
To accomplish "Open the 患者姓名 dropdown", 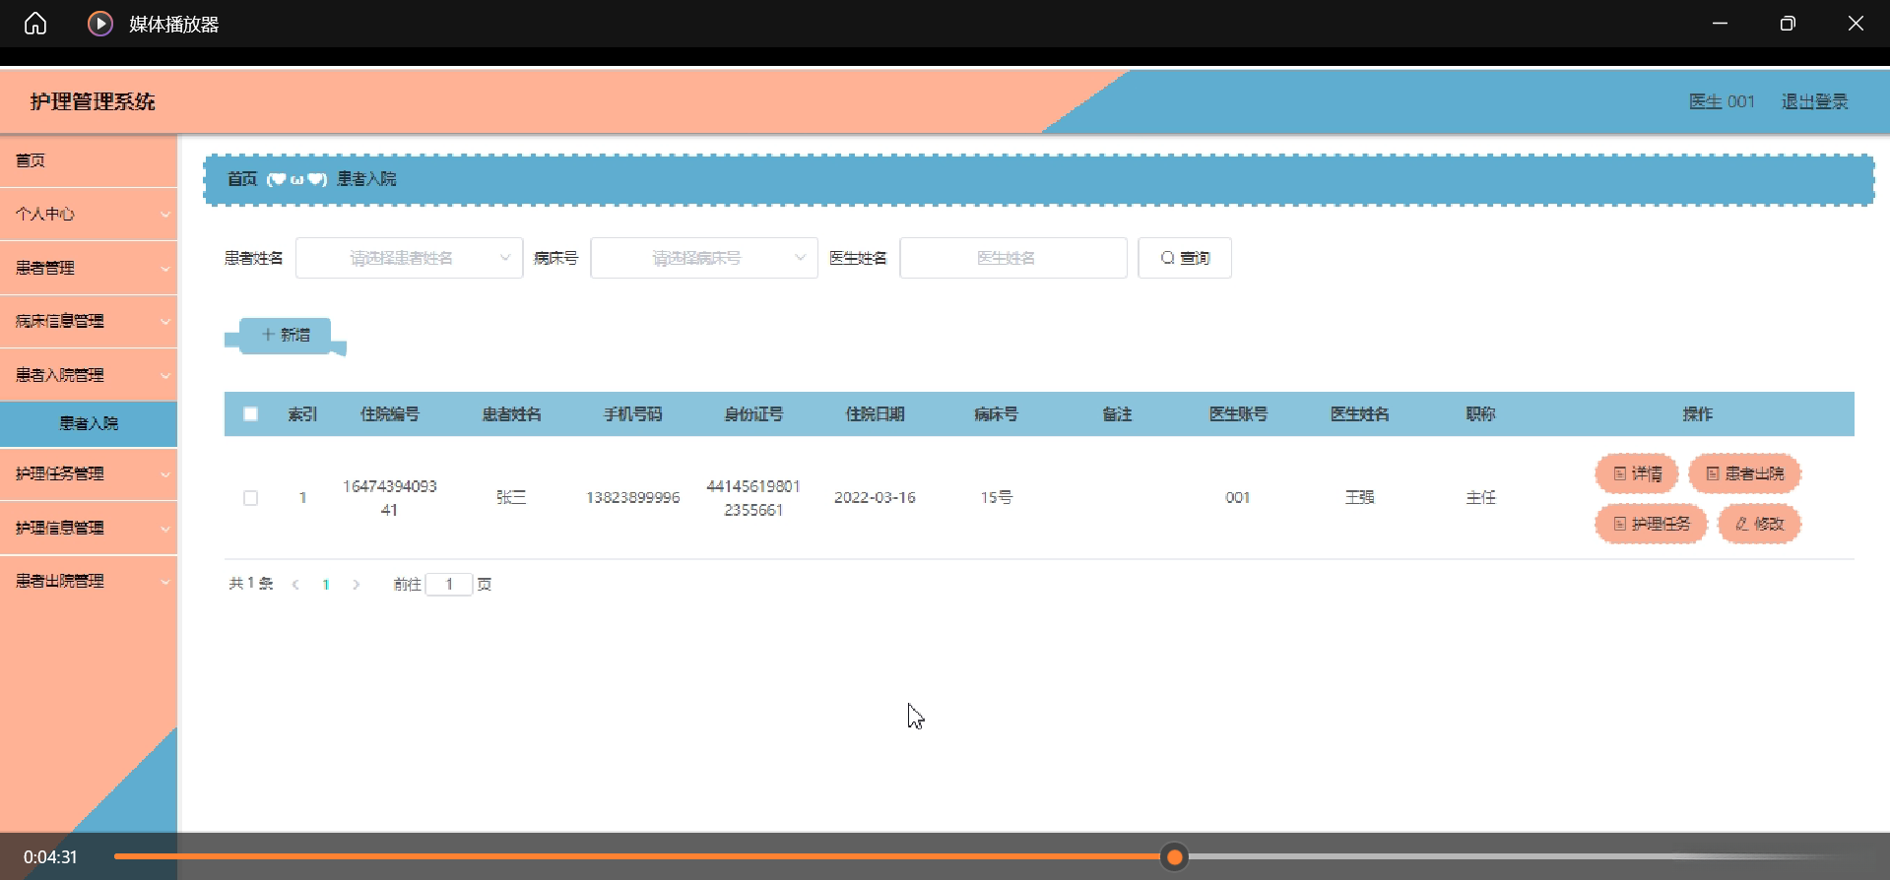I will pyautogui.click(x=409, y=258).
